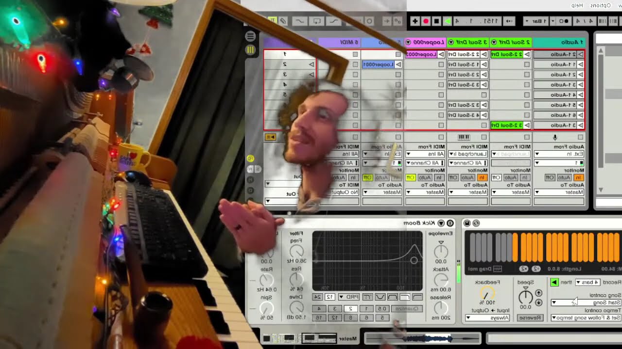Select the 12 dB filter slope button
The image size is (622, 349).
click(329, 297)
